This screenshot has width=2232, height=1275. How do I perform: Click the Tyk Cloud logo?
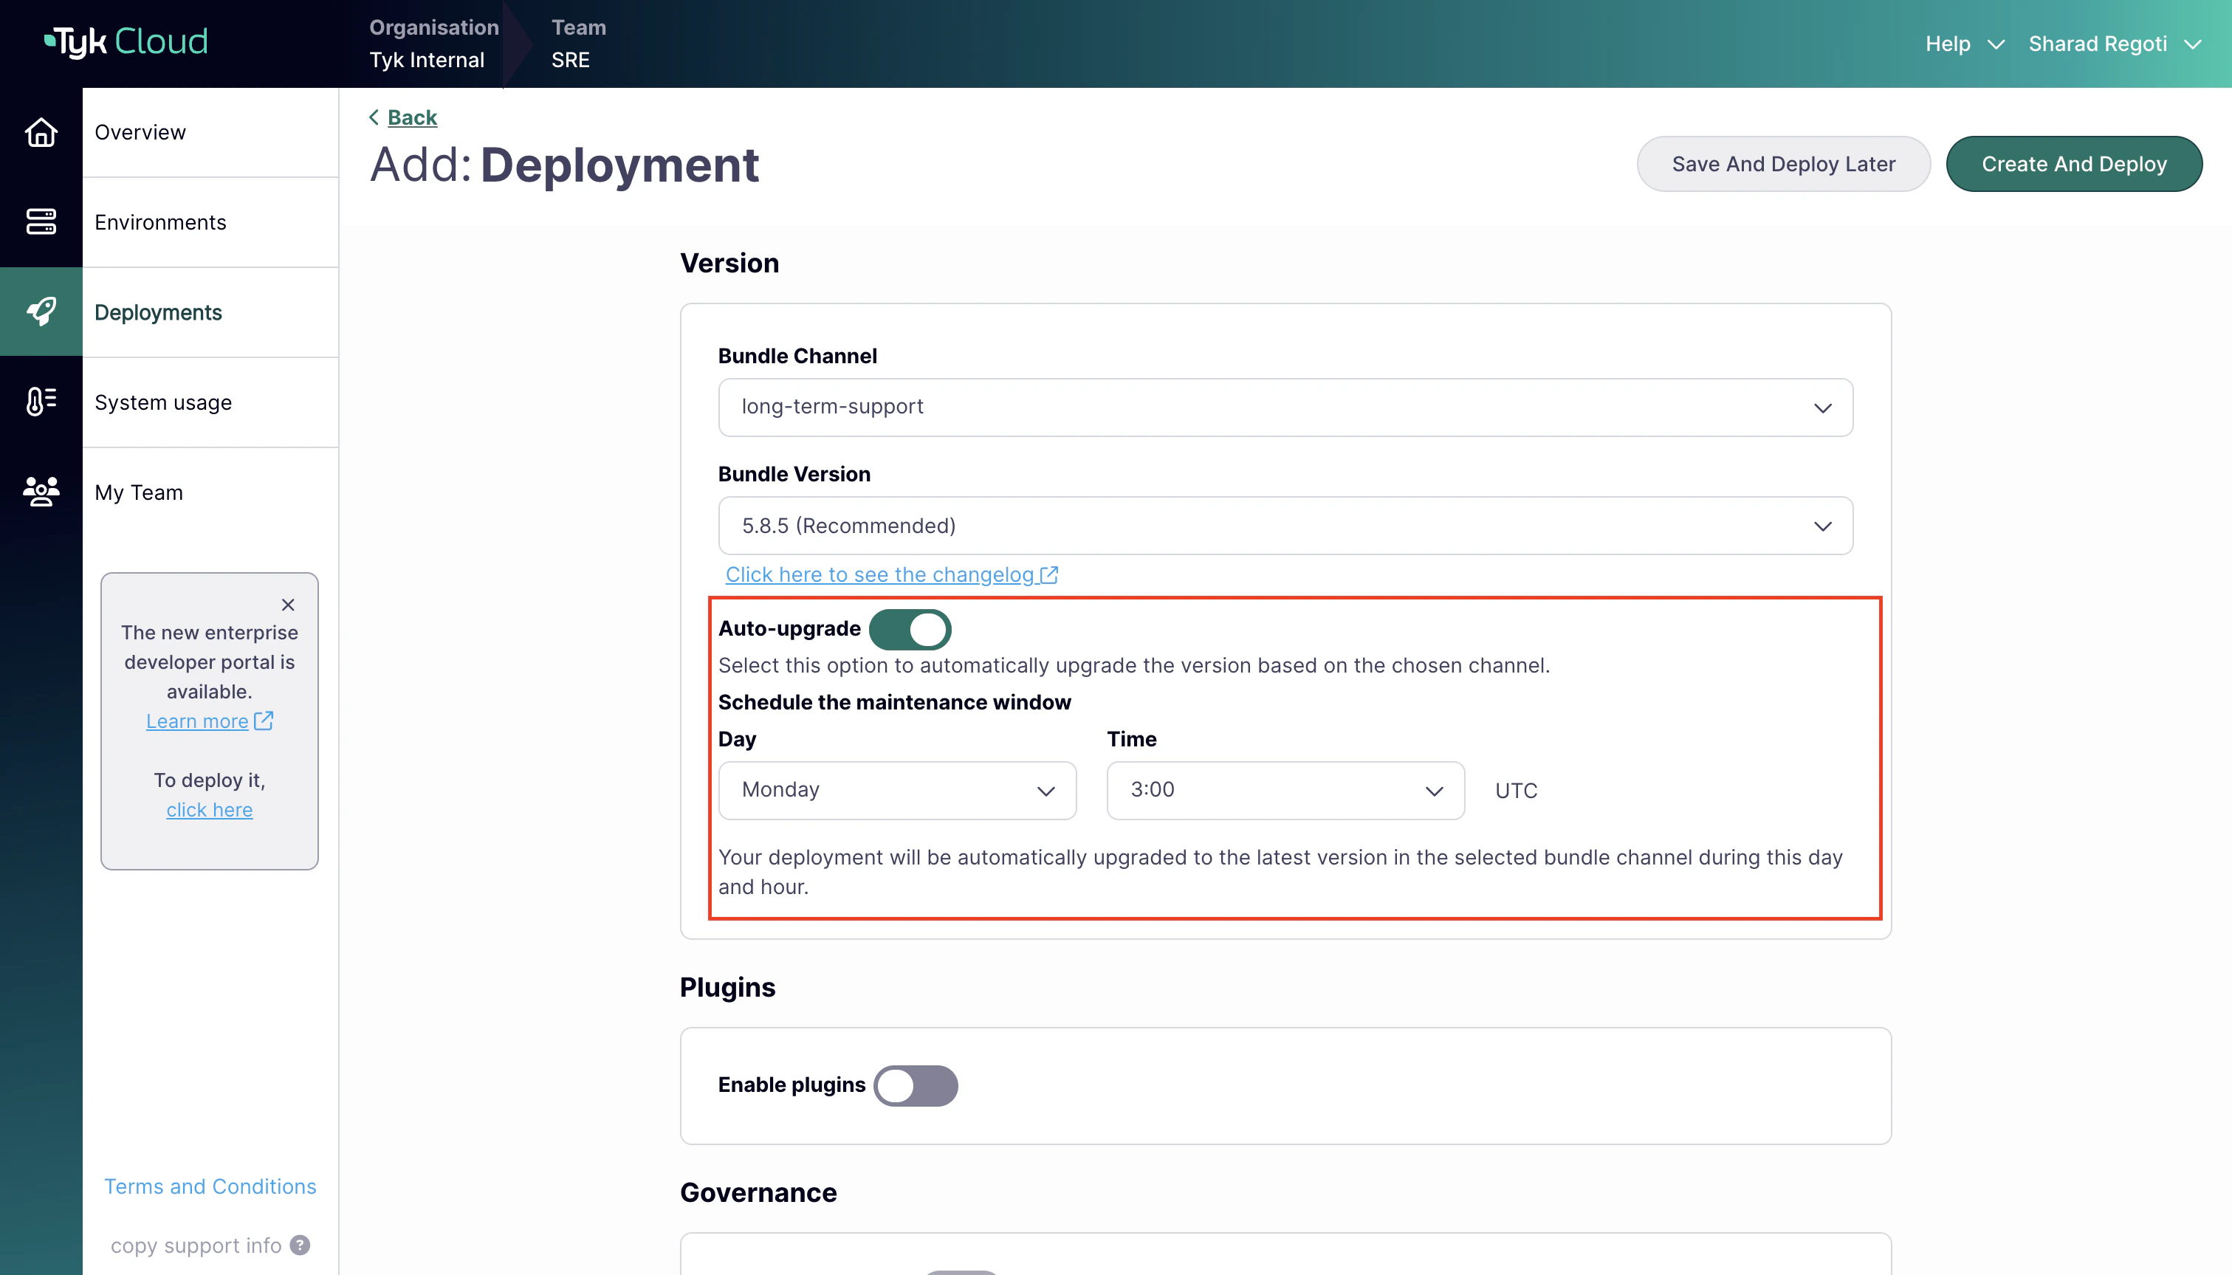[126, 41]
